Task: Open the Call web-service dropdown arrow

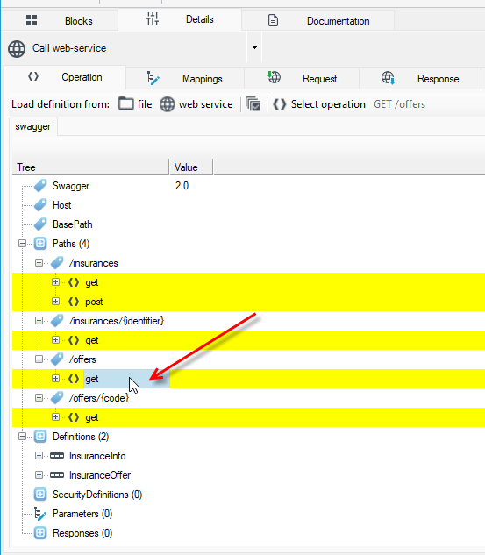Action: pos(254,47)
